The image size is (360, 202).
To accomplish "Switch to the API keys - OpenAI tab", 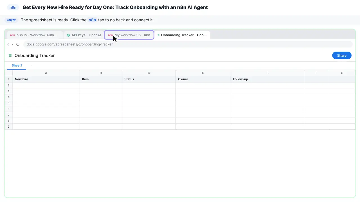I will (84, 35).
